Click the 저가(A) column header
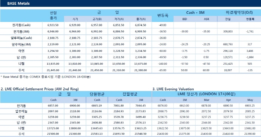The height and width of the screenshot is (137, 261). (x=119, y=19)
